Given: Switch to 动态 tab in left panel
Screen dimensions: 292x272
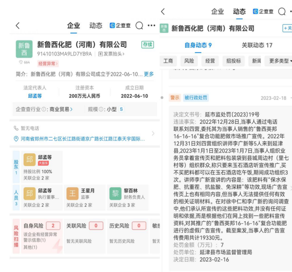Looking at the screenshot, I should click(96, 25).
